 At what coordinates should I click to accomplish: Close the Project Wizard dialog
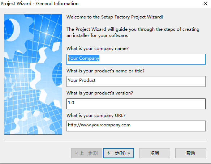[x=206, y=4]
